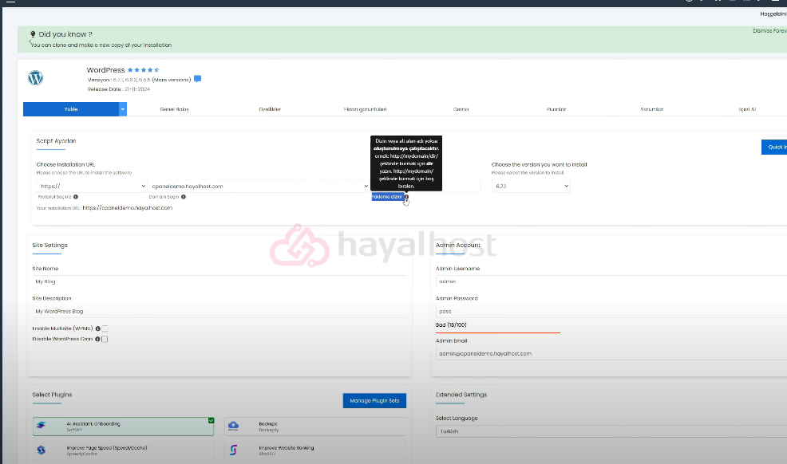
Task: Click the WordPress logo icon
Action: point(36,77)
